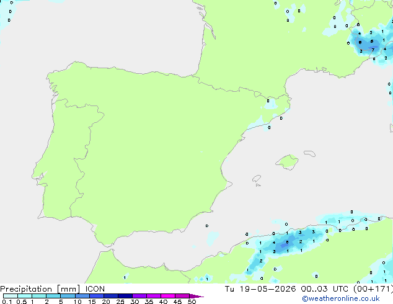Click the 5–10 mm legend color swatch

click(68, 296)
